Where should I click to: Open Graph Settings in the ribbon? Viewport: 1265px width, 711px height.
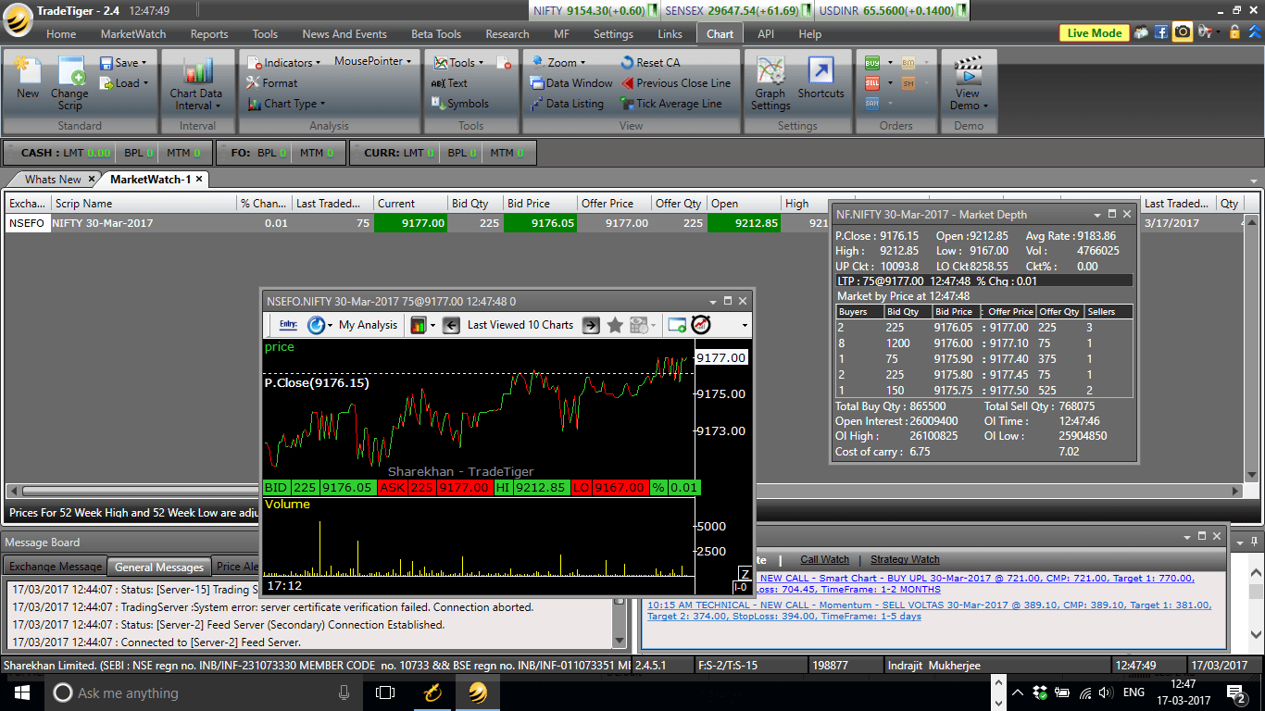(770, 83)
